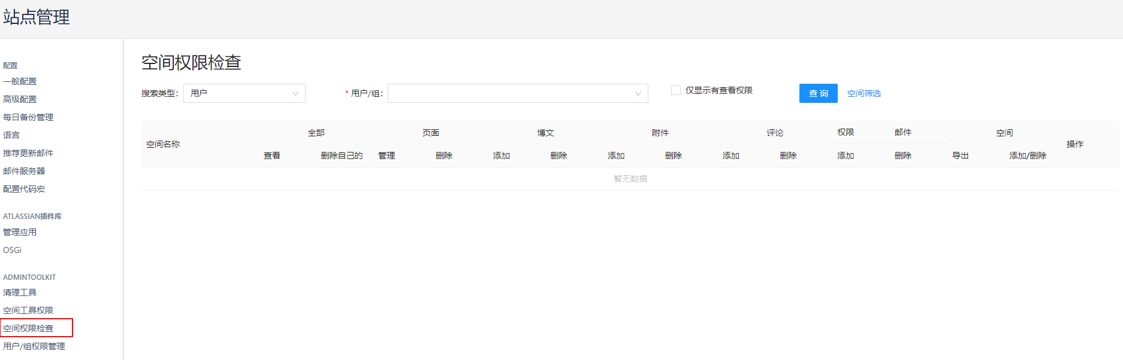Open the 语言 settings page
Image resolution: width=1123 pixels, height=360 pixels.
click(x=11, y=135)
